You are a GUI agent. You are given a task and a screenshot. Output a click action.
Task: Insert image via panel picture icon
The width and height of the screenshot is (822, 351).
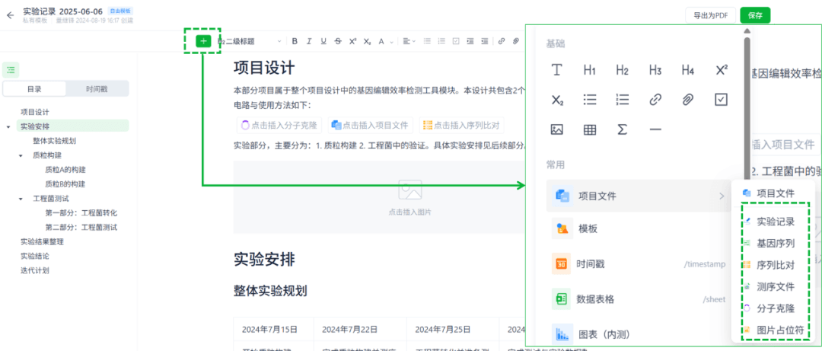[x=557, y=129]
